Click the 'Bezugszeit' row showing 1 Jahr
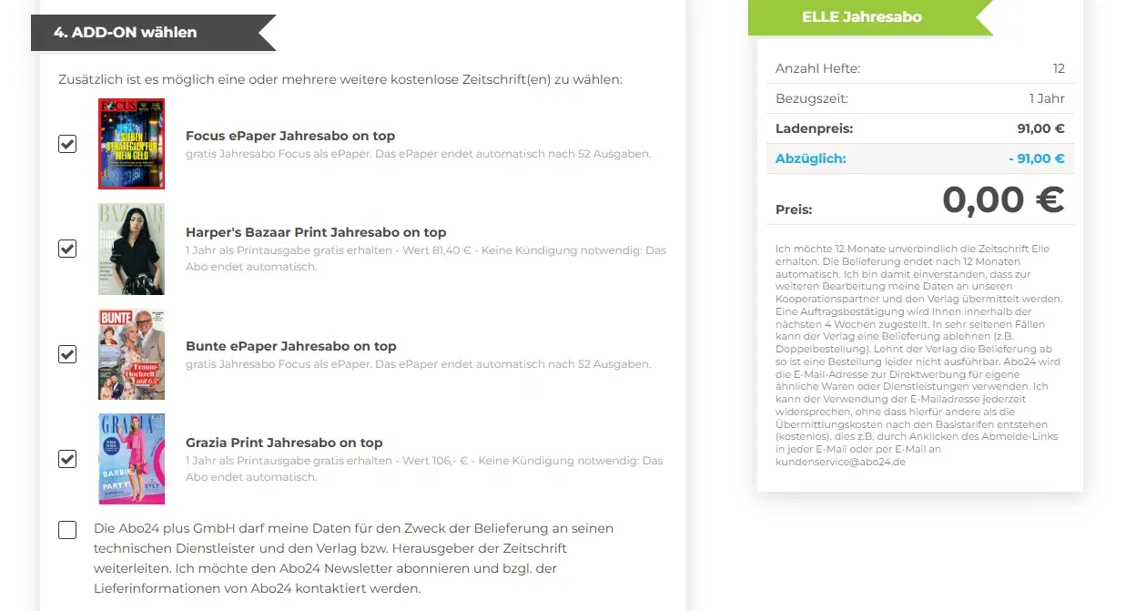 click(919, 98)
